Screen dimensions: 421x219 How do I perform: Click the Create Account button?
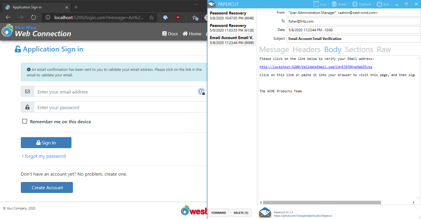47,187
